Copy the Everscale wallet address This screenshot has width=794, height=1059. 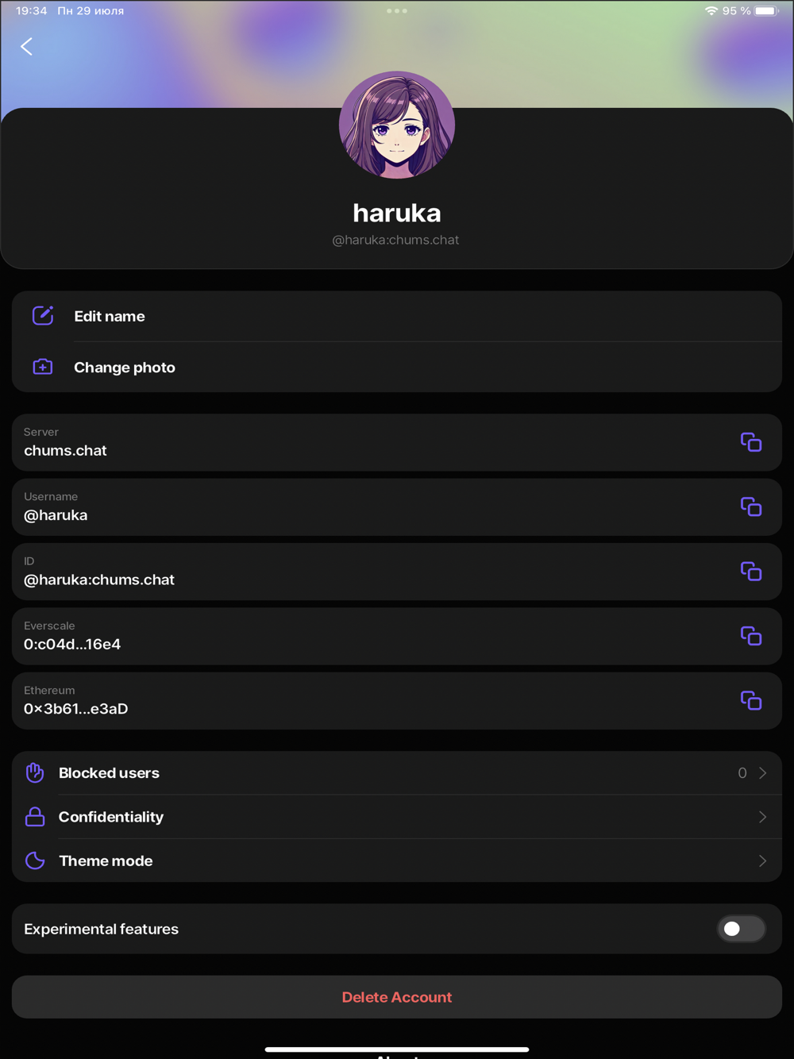[x=750, y=636]
